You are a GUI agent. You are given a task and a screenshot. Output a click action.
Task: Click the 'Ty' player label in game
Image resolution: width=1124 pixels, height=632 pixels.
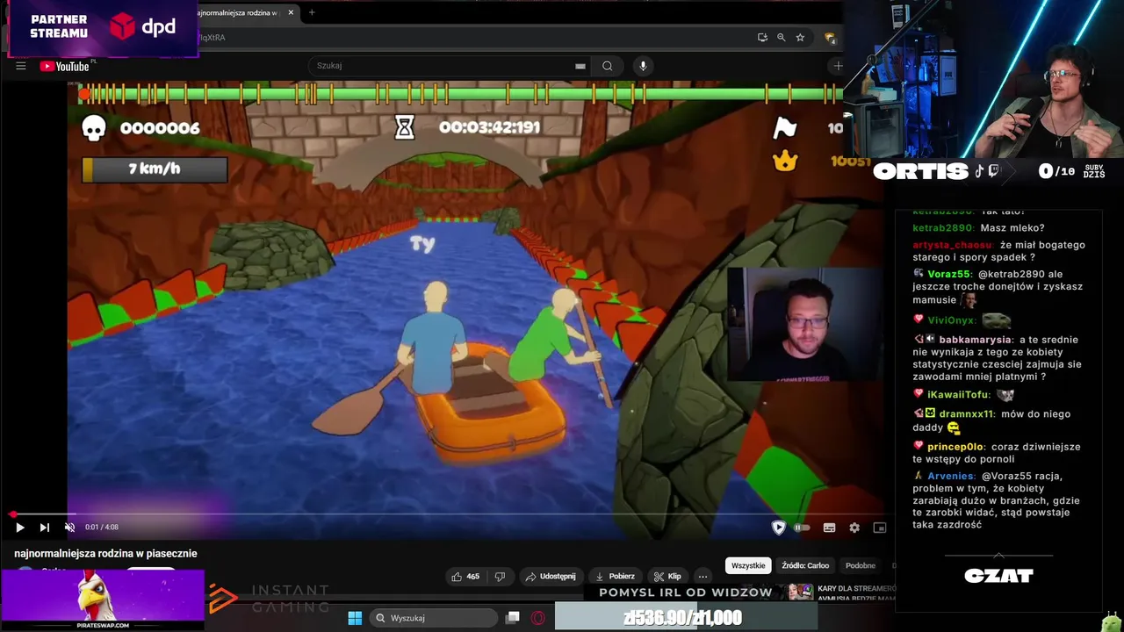coord(422,245)
